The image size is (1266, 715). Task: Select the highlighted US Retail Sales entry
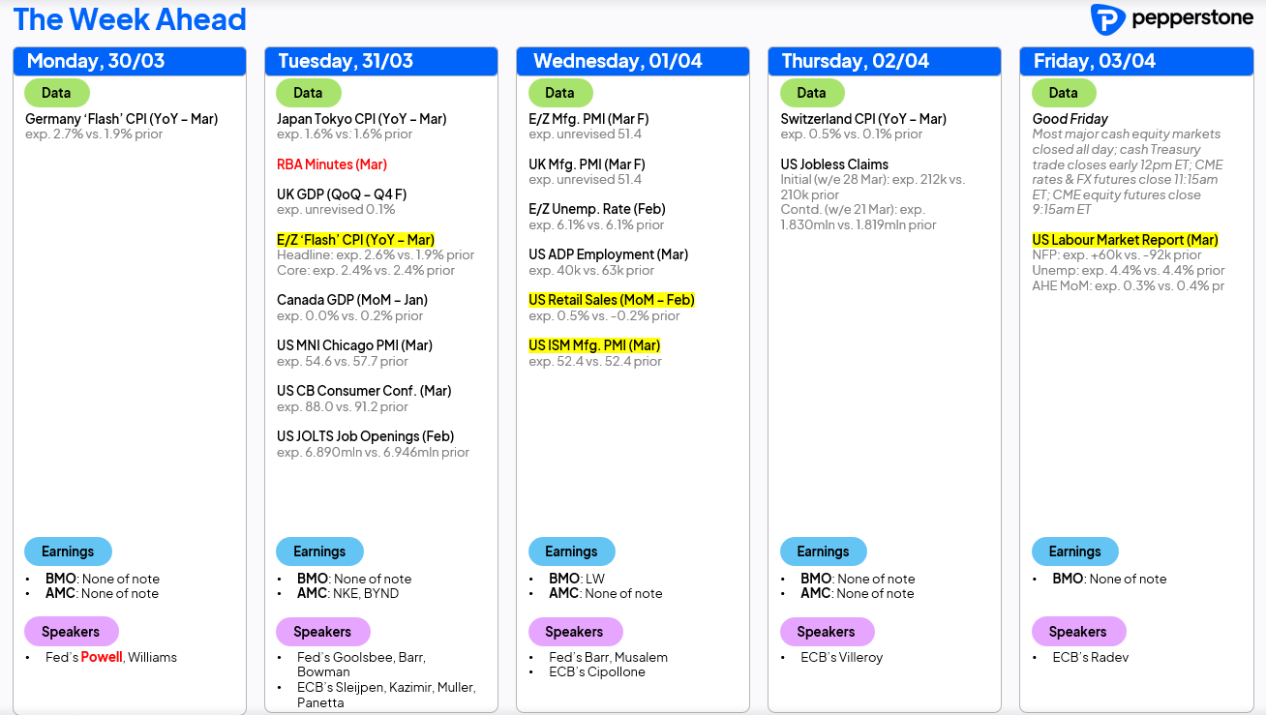611,300
